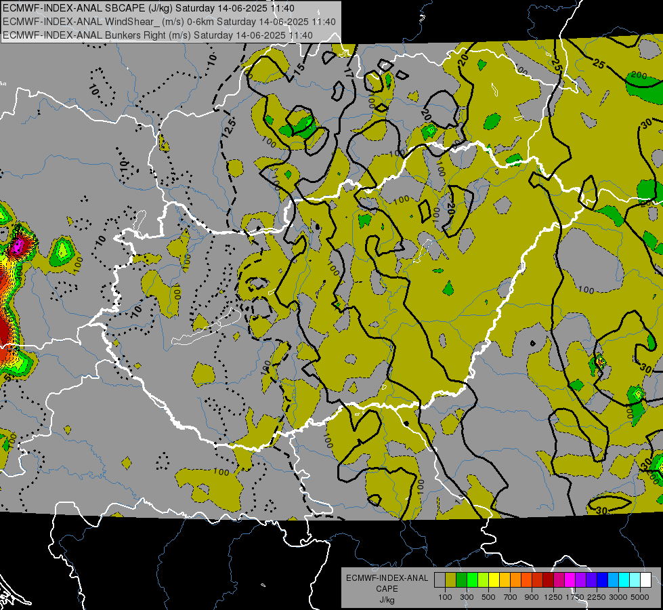This screenshot has height=610, width=663.
Task: Click the 5000 value on the legend scale
Action: (x=640, y=597)
